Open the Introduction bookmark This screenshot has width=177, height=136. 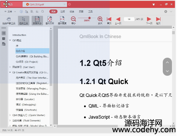click(19, 35)
